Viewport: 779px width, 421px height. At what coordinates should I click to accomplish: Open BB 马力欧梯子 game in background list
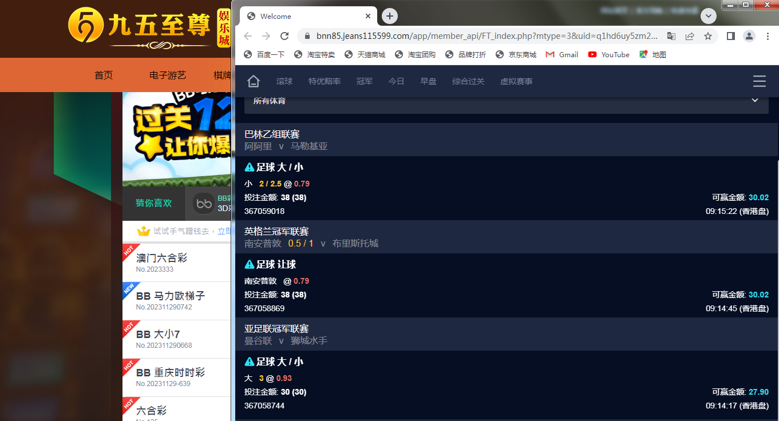click(171, 296)
